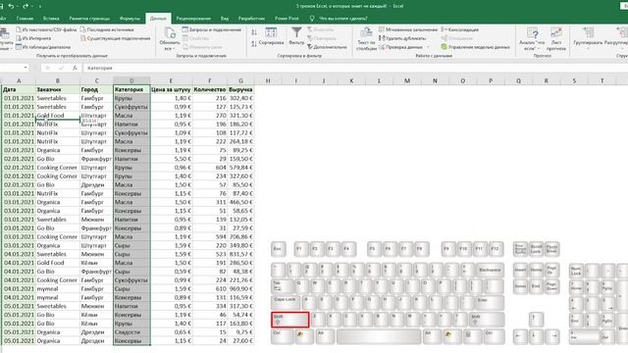Viewport: 628px width, 353px height.
Task: Click the 'Цена за штуку' header cell
Action: (171, 89)
